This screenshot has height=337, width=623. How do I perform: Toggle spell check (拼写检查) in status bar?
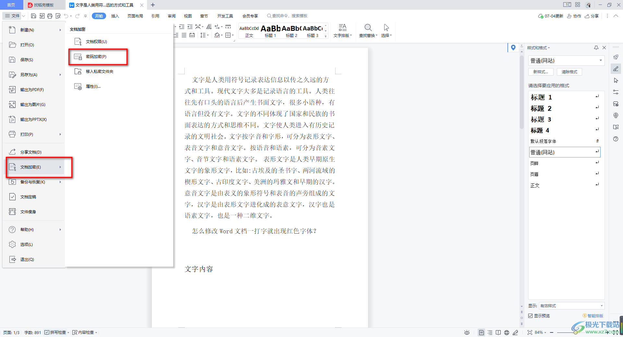coord(56,332)
